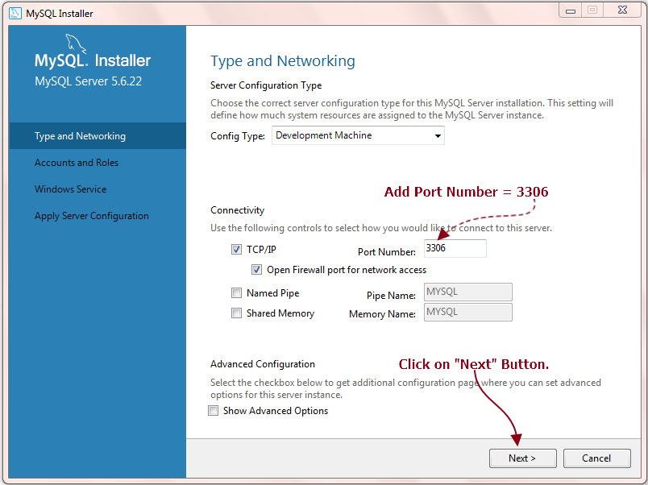Enable the Named Pipe checkbox
This screenshot has height=485, width=648.
point(236,293)
